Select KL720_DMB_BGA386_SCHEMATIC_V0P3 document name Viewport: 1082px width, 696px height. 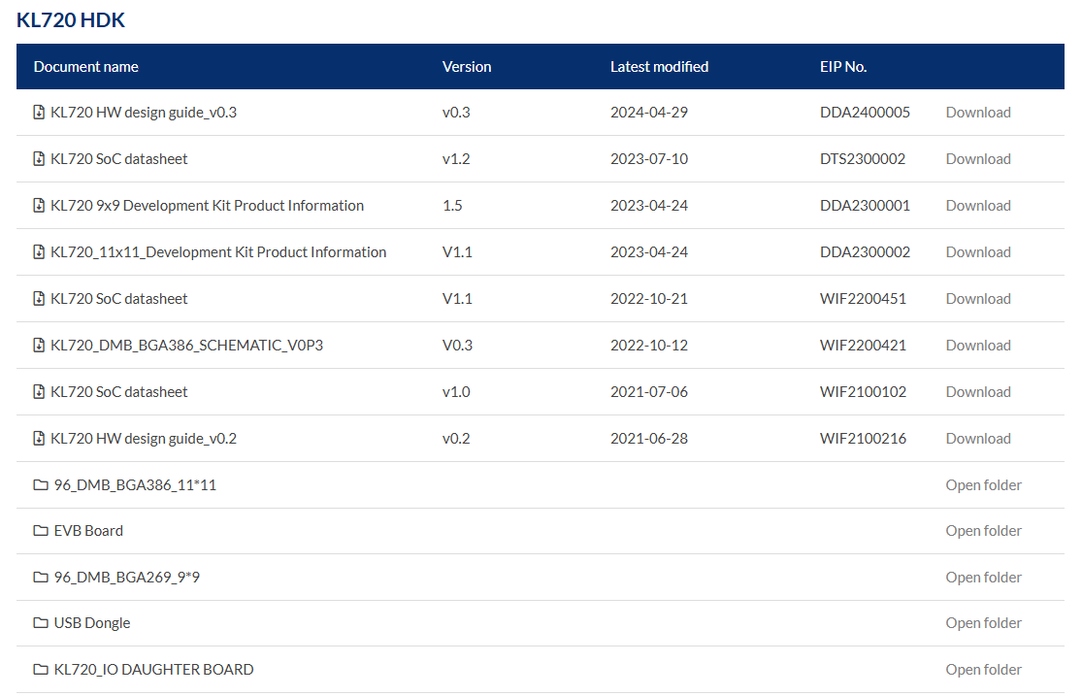pos(186,346)
